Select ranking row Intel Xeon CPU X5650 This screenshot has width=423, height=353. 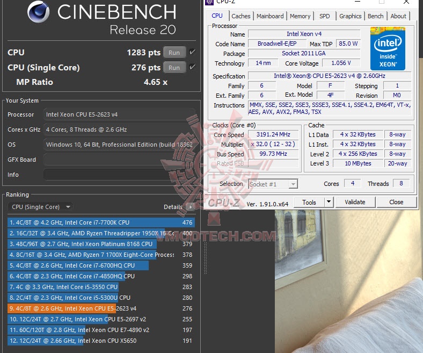point(101,341)
